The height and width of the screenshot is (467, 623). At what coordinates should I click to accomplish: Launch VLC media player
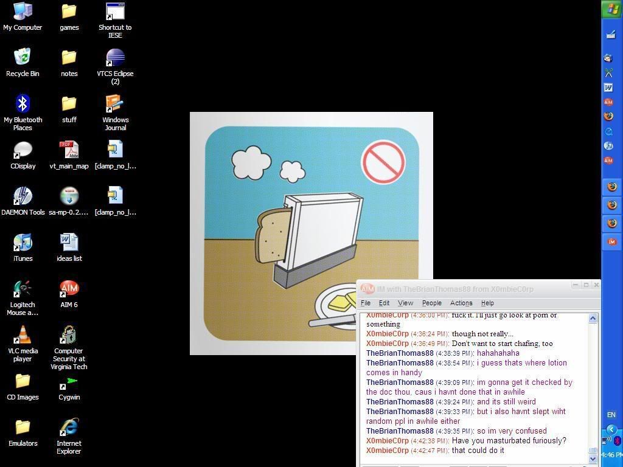click(23, 344)
